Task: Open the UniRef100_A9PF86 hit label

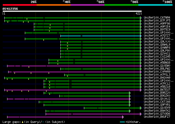Action: (x=157, y=24)
